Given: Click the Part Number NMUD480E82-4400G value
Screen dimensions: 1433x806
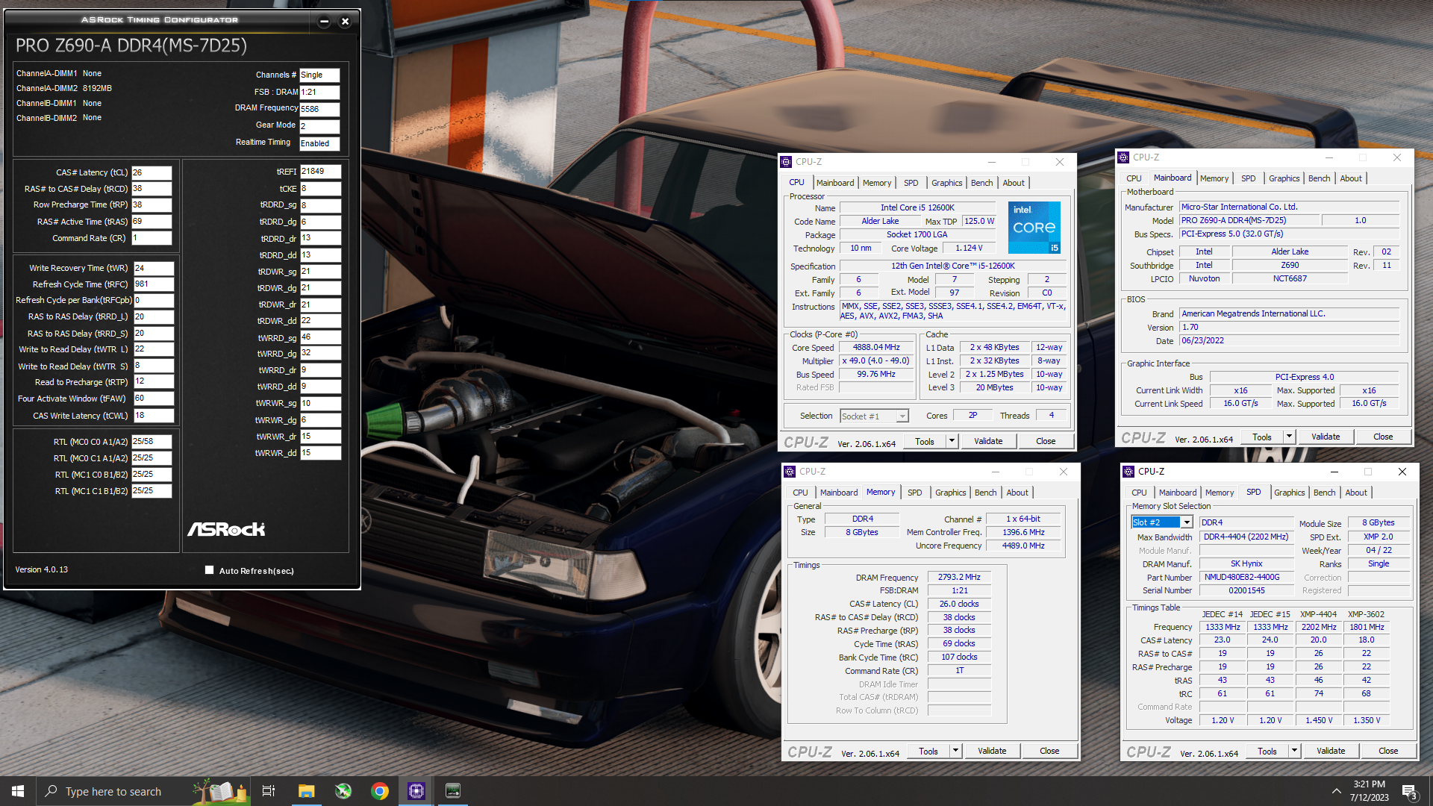Looking at the screenshot, I should pos(1246,577).
